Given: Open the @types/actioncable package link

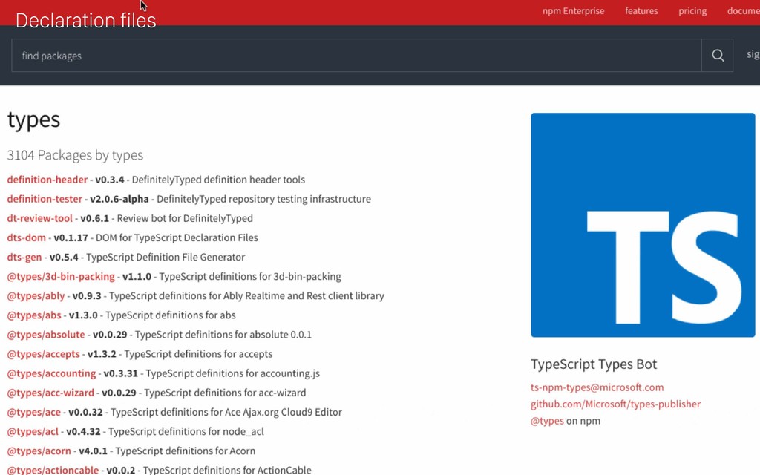Looking at the screenshot, I should coord(53,470).
